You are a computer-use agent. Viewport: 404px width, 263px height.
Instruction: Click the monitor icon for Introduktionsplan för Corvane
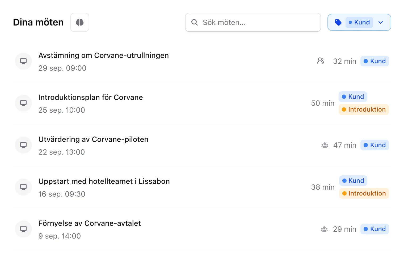pyautogui.click(x=23, y=103)
